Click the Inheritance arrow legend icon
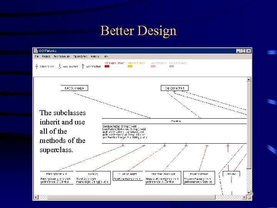Viewport: 277px width, 208px height. point(37,66)
